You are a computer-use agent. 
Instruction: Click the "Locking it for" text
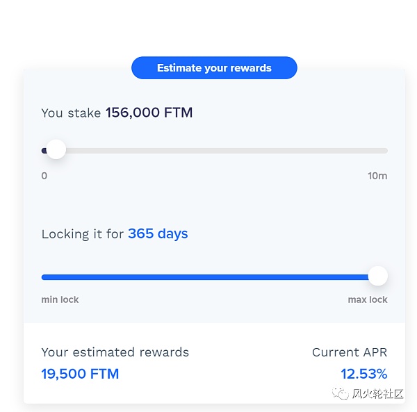pos(82,234)
